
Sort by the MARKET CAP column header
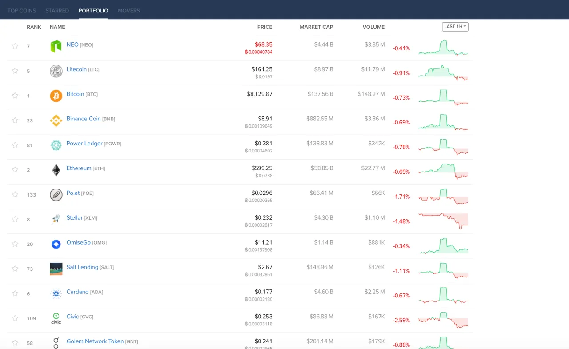(x=317, y=27)
